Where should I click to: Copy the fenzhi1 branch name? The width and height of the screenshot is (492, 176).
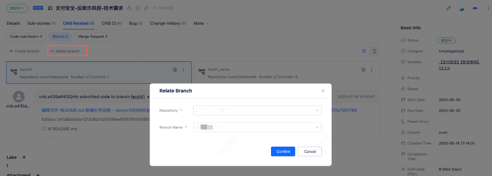tap(175, 70)
